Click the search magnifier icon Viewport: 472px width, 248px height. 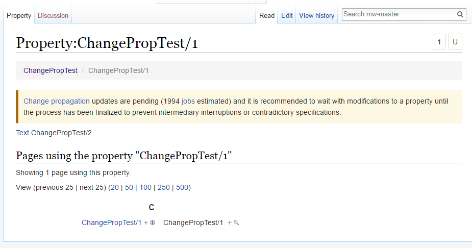460,14
